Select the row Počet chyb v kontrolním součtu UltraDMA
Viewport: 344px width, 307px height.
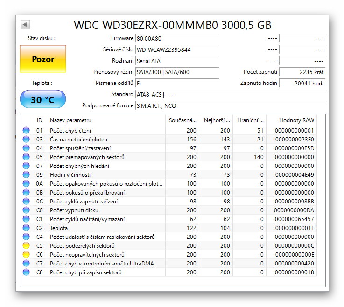(x=169, y=263)
